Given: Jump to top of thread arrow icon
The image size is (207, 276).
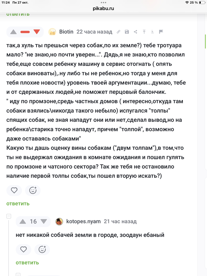Looking at the screenshot, I should [x=144, y=32].
